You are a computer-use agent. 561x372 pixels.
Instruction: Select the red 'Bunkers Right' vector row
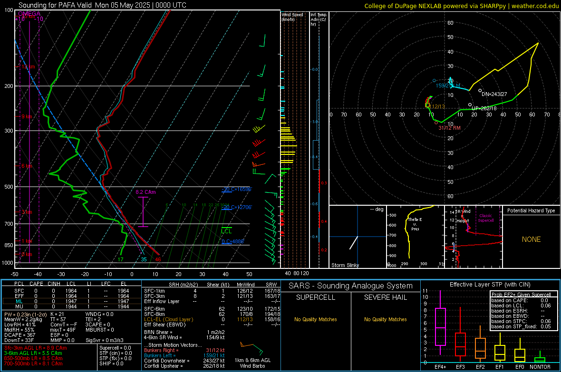(184, 351)
